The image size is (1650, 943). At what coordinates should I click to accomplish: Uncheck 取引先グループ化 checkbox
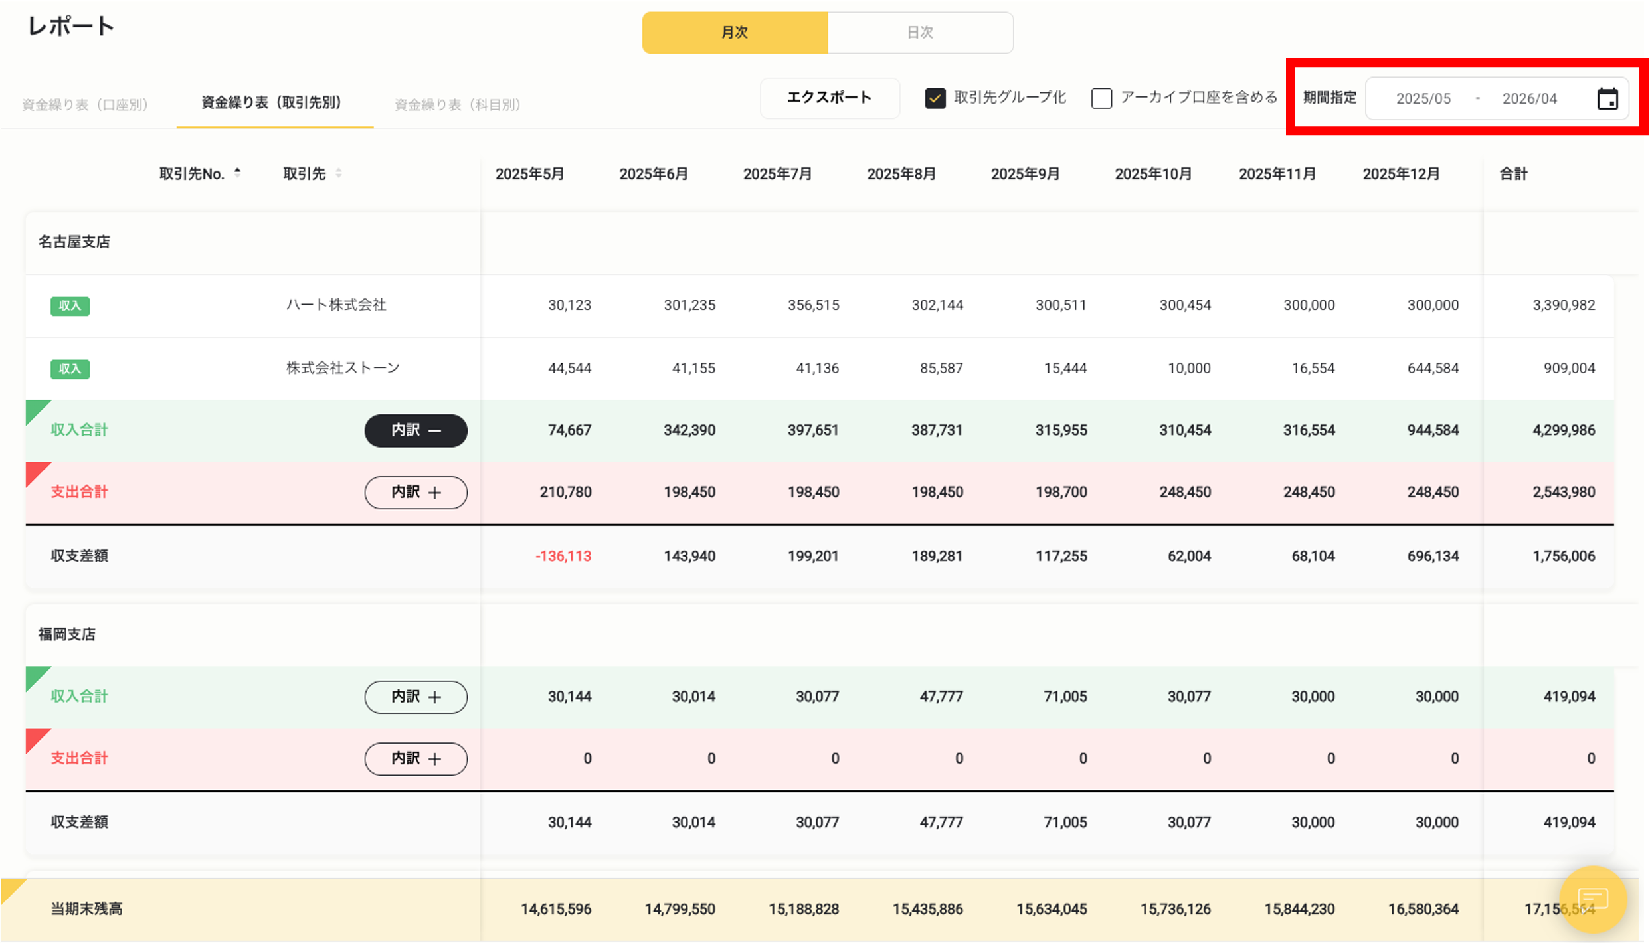pyautogui.click(x=935, y=98)
